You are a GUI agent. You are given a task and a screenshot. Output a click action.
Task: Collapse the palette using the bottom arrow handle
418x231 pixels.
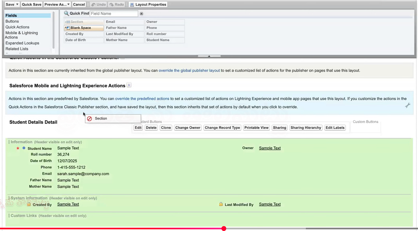coord(209,56)
